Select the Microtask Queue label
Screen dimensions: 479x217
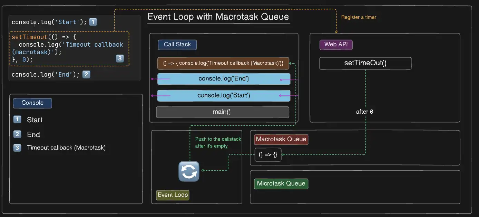pos(281,183)
